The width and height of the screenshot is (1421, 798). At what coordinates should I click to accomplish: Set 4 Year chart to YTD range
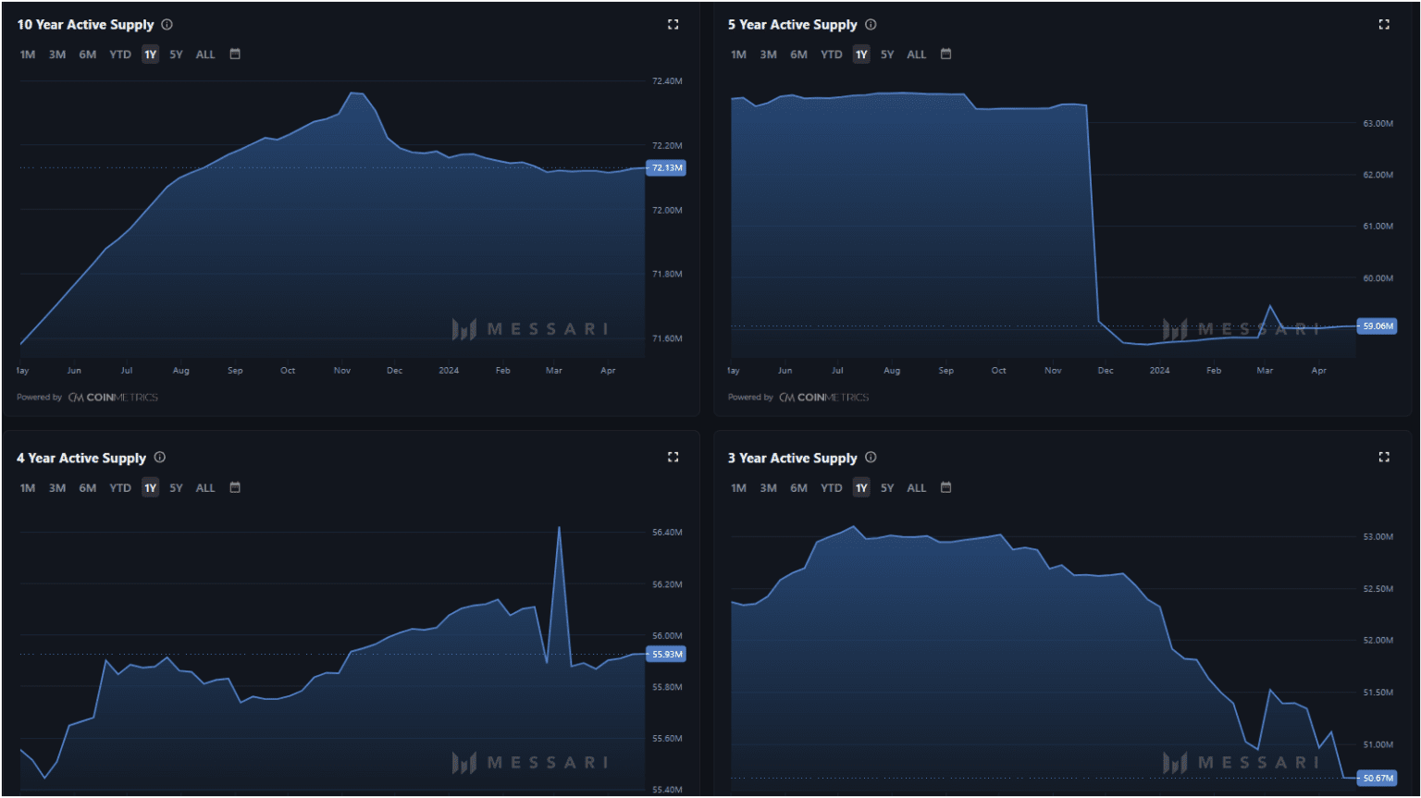point(120,488)
